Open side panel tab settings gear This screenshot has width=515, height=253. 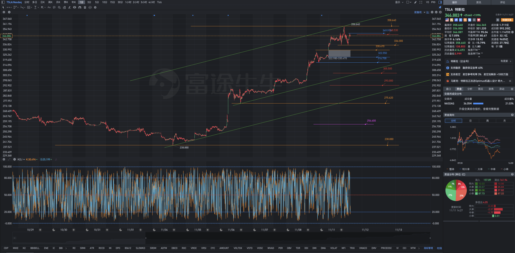pos(512,89)
